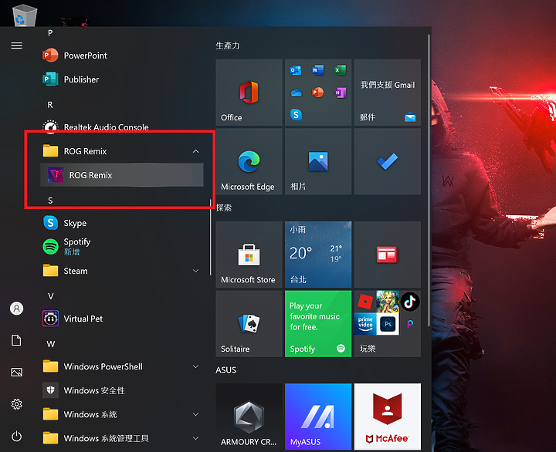Open the ARMOURY CRATE tile
This screenshot has height=452, width=556.
(x=249, y=417)
